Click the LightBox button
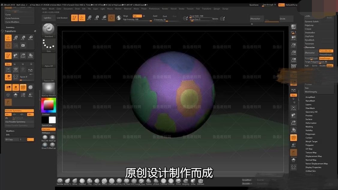338x190 pixels. click(48, 18)
